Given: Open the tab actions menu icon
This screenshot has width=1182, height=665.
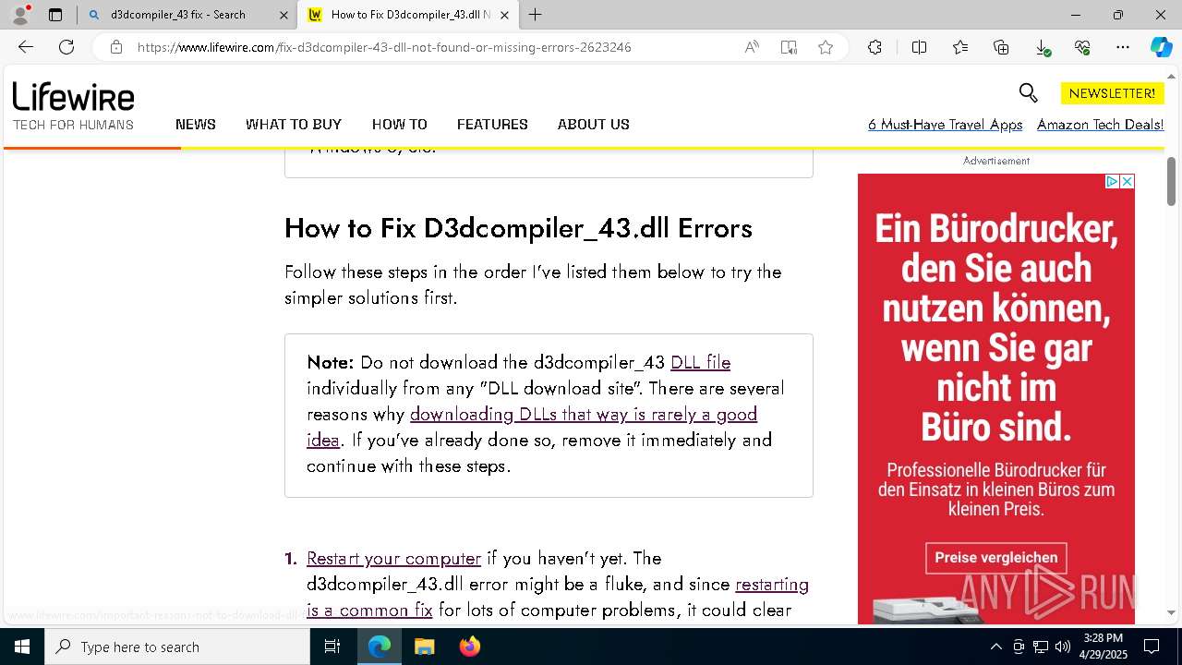Looking at the screenshot, I should click(x=55, y=15).
